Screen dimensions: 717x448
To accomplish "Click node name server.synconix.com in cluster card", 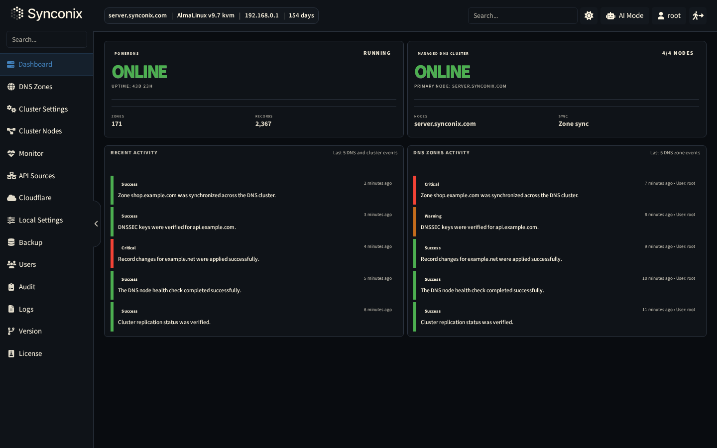I will coord(445,124).
